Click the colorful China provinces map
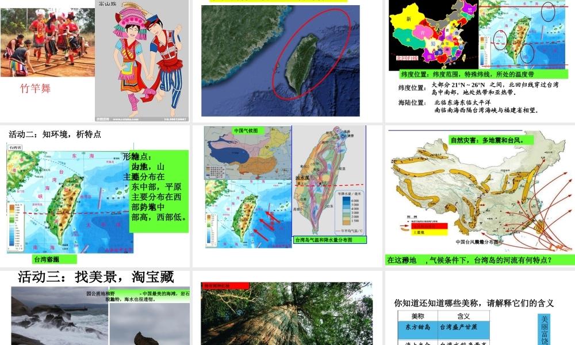 click(434, 35)
